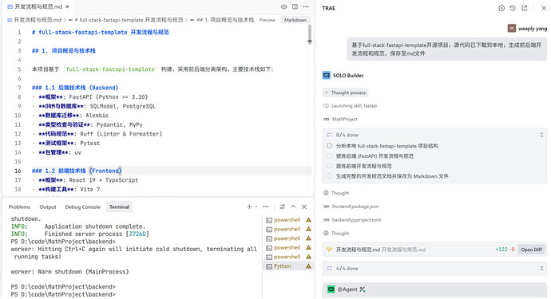Click terminal text 'Application shutdown complete.'

95,226
